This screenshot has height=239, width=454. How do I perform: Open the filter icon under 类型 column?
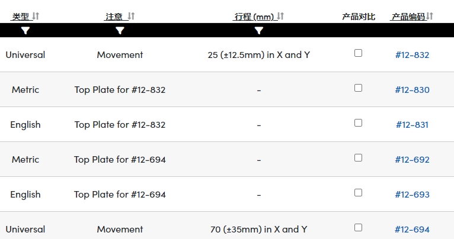click(x=25, y=30)
